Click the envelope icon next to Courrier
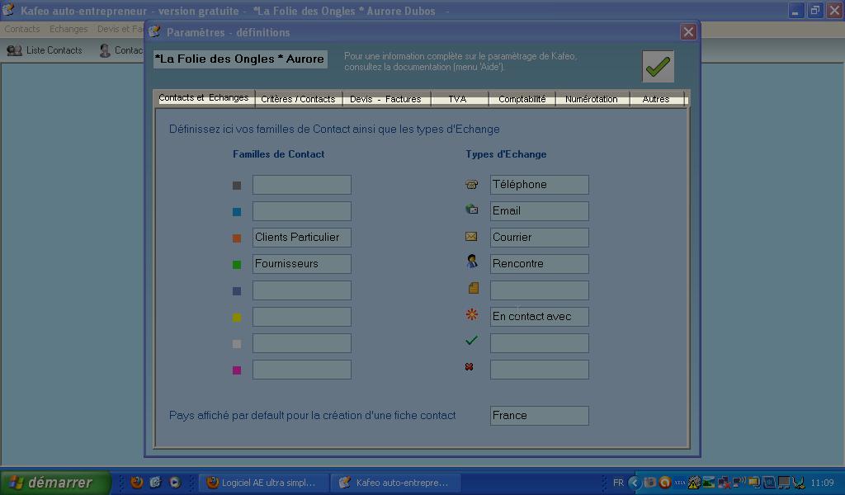The image size is (845, 495). tap(471, 237)
